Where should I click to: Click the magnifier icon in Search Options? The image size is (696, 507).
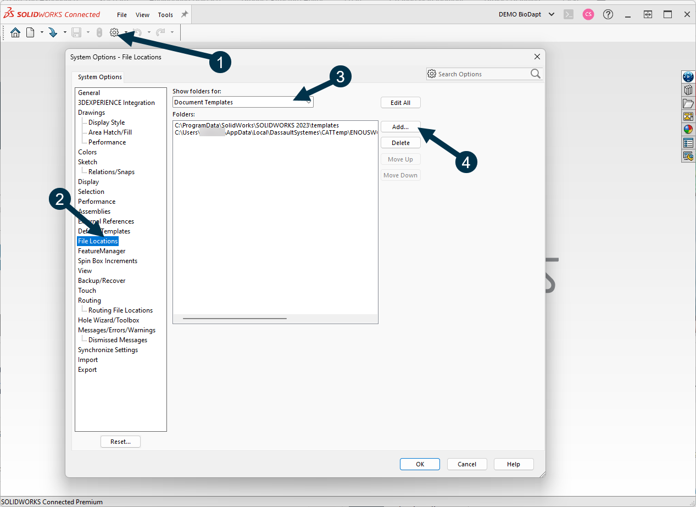(536, 74)
